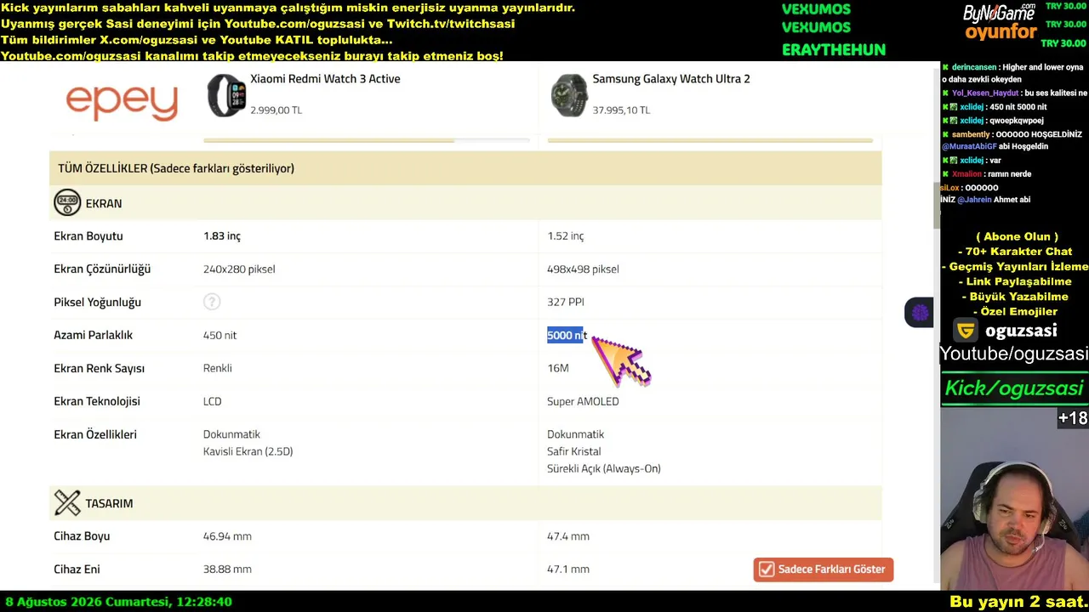
Task: Click the Xiaomi Redmi Watch 3 Active thumbnail
Action: tap(226, 95)
